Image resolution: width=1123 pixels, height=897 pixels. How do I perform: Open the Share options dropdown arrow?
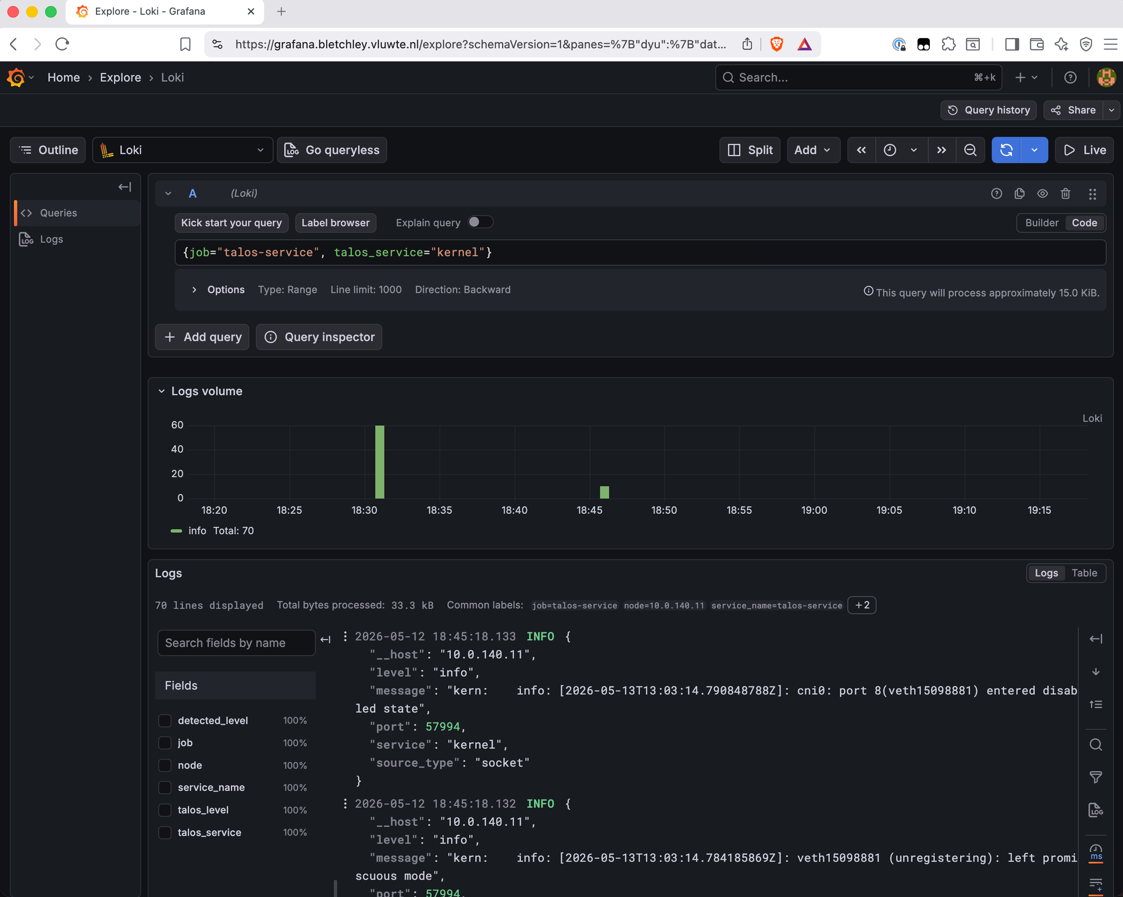click(1111, 110)
